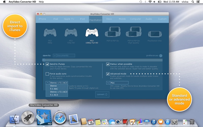Switch to the Xbox tab
The height and width of the screenshot is (127, 203).
[109, 19]
